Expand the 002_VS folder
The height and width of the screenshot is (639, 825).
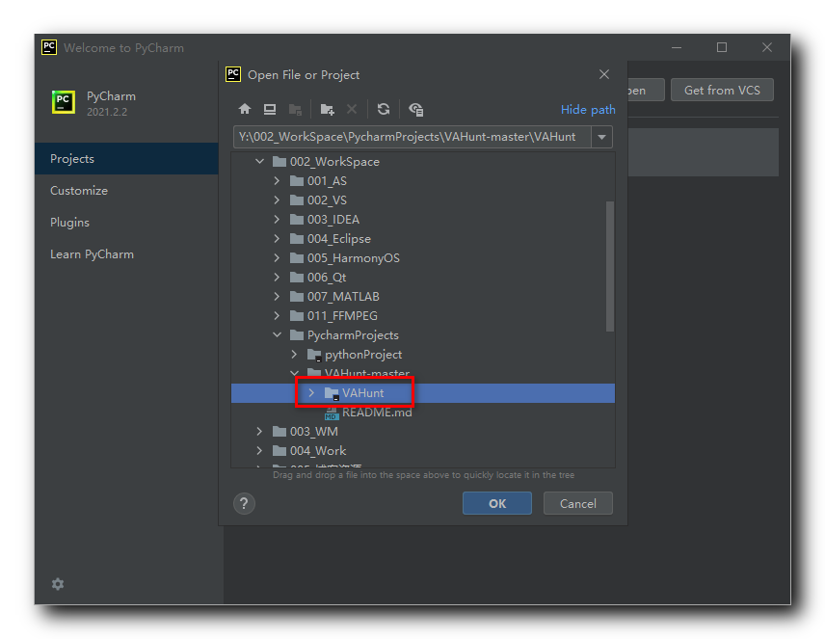pos(277,200)
